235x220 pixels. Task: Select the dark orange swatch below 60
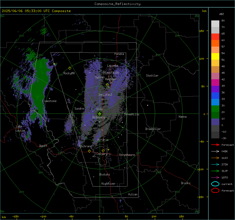click(215, 43)
